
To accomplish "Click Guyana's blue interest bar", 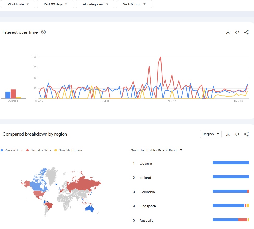I will click(231, 162).
